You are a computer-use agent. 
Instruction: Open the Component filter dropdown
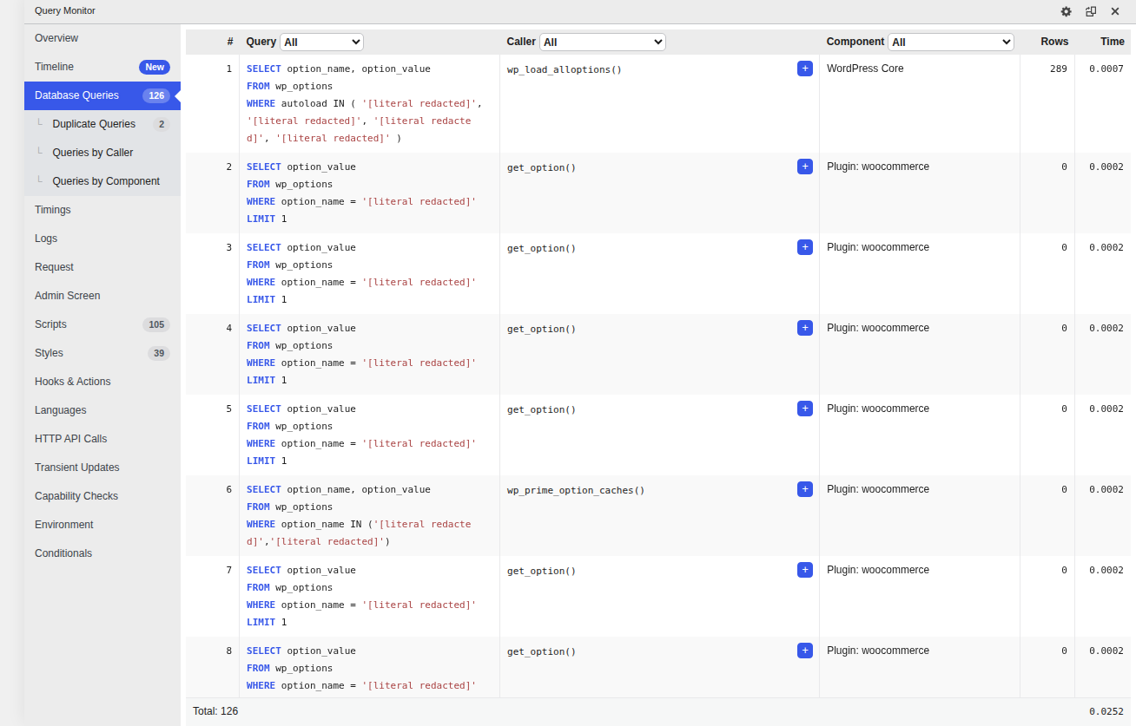pyautogui.click(x=951, y=42)
